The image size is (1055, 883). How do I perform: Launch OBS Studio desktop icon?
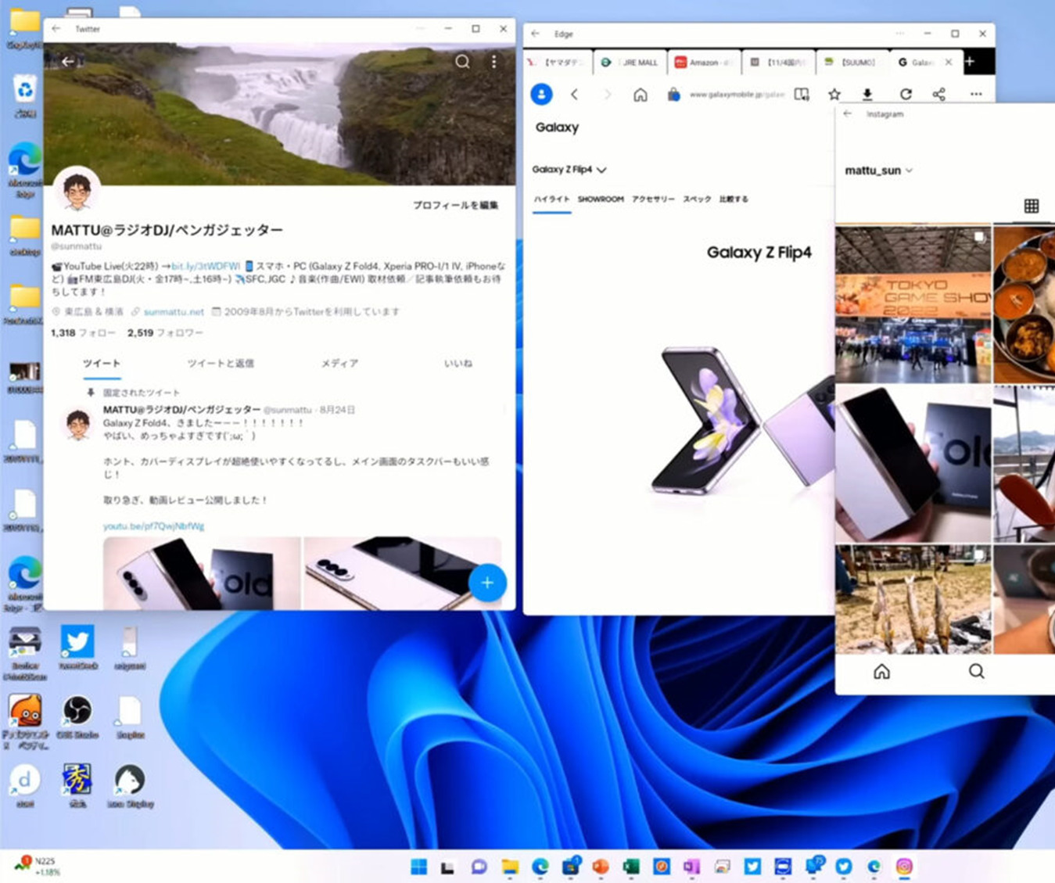tap(77, 717)
